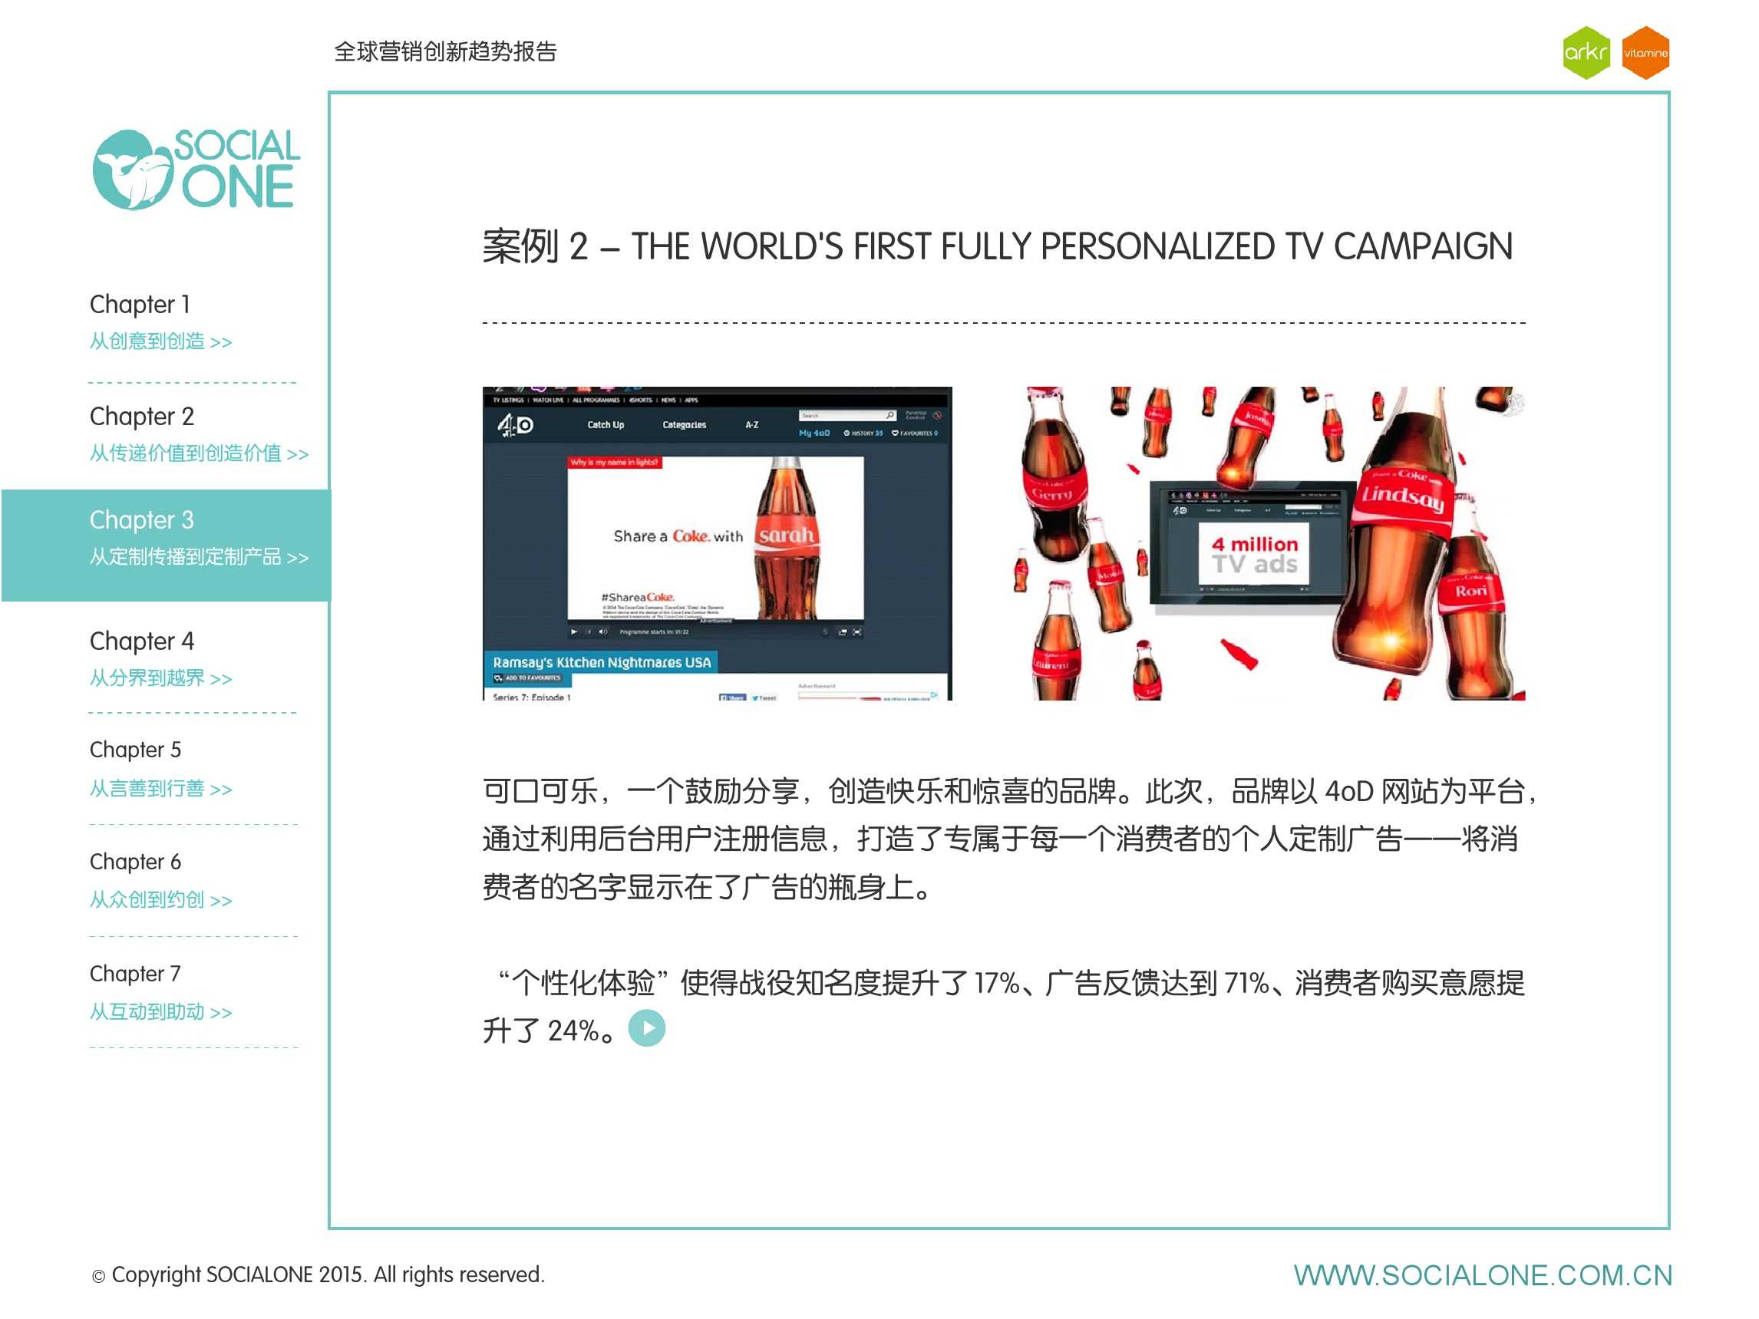This screenshot has width=1759, height=1319.
Task: Visit WWW.SOCIALONE.COM.CN website link
Action: coord(1482,1275)
